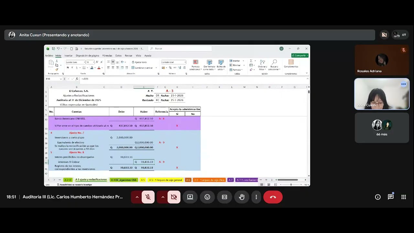Toggle bold (N) formatting

tap(68, 68)
